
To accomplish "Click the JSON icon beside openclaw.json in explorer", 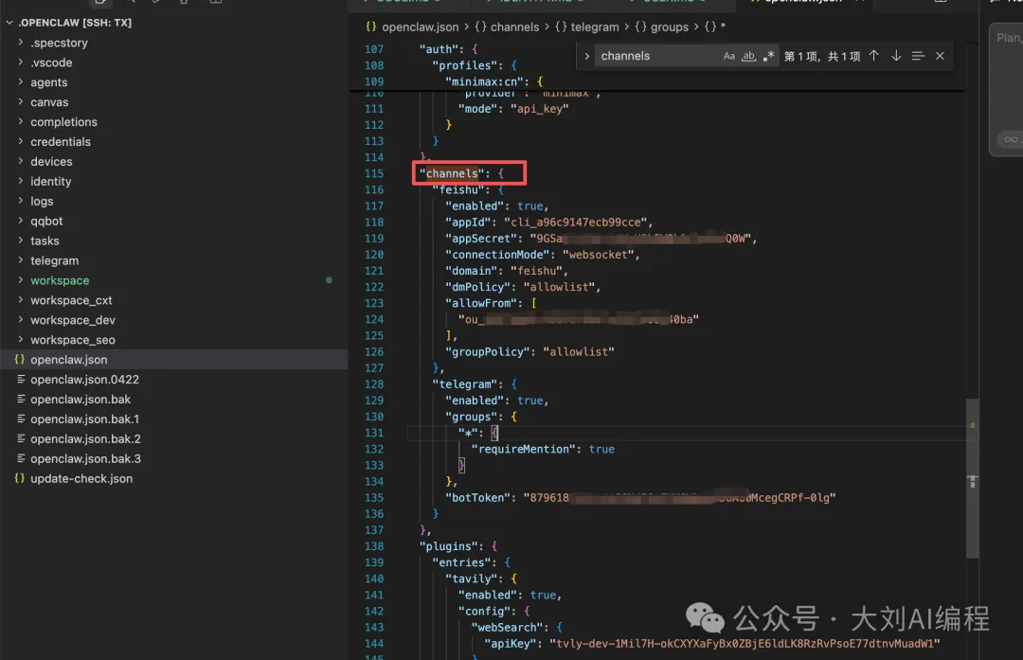I will point(20,360).
